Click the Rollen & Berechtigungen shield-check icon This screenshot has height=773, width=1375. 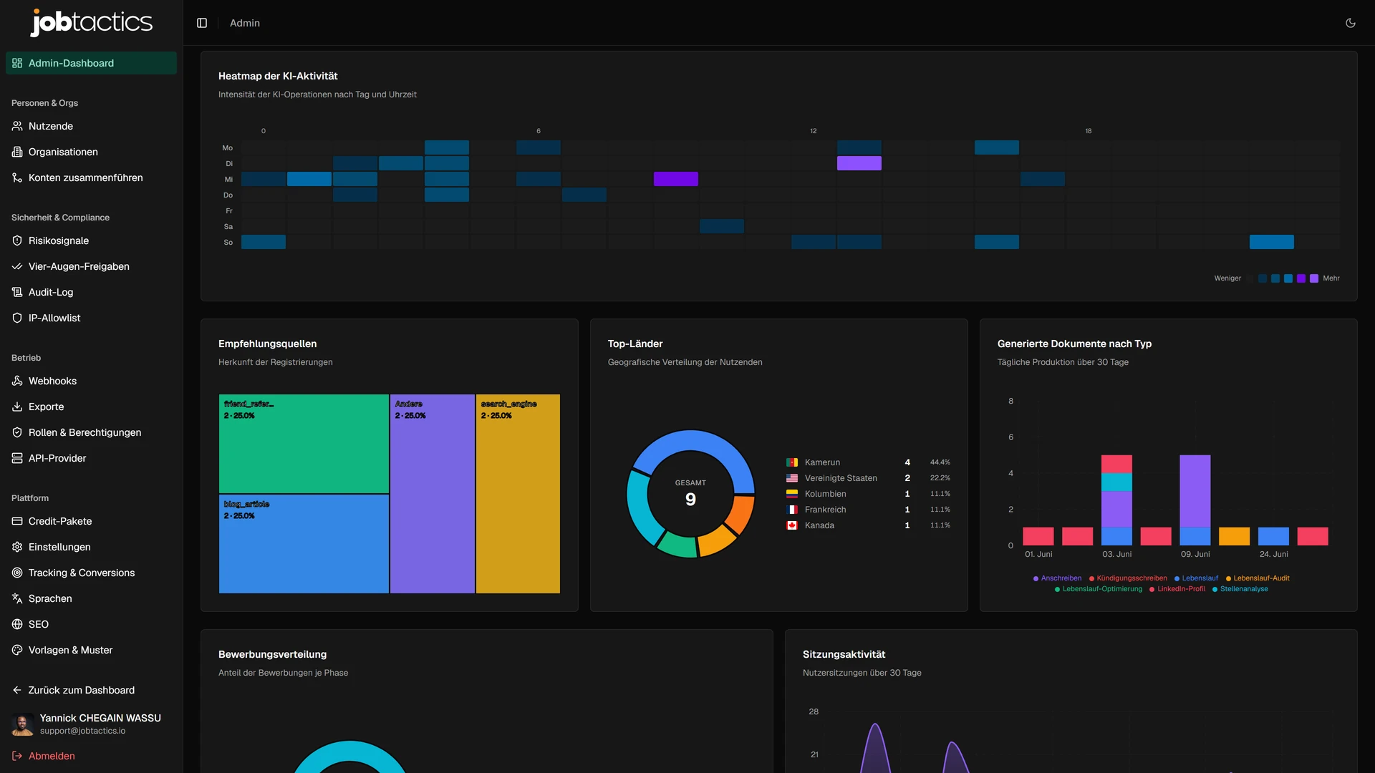click(17, 432)
